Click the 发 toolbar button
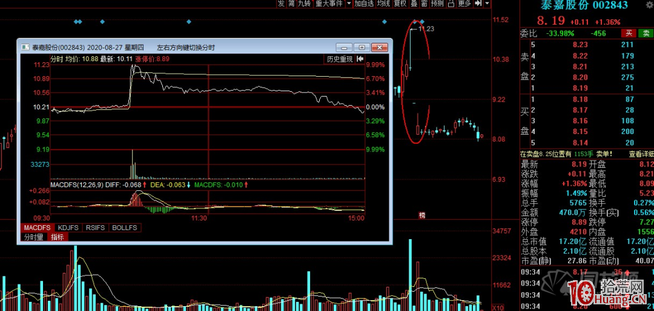The image size is (654, 311). click(281, 4)
